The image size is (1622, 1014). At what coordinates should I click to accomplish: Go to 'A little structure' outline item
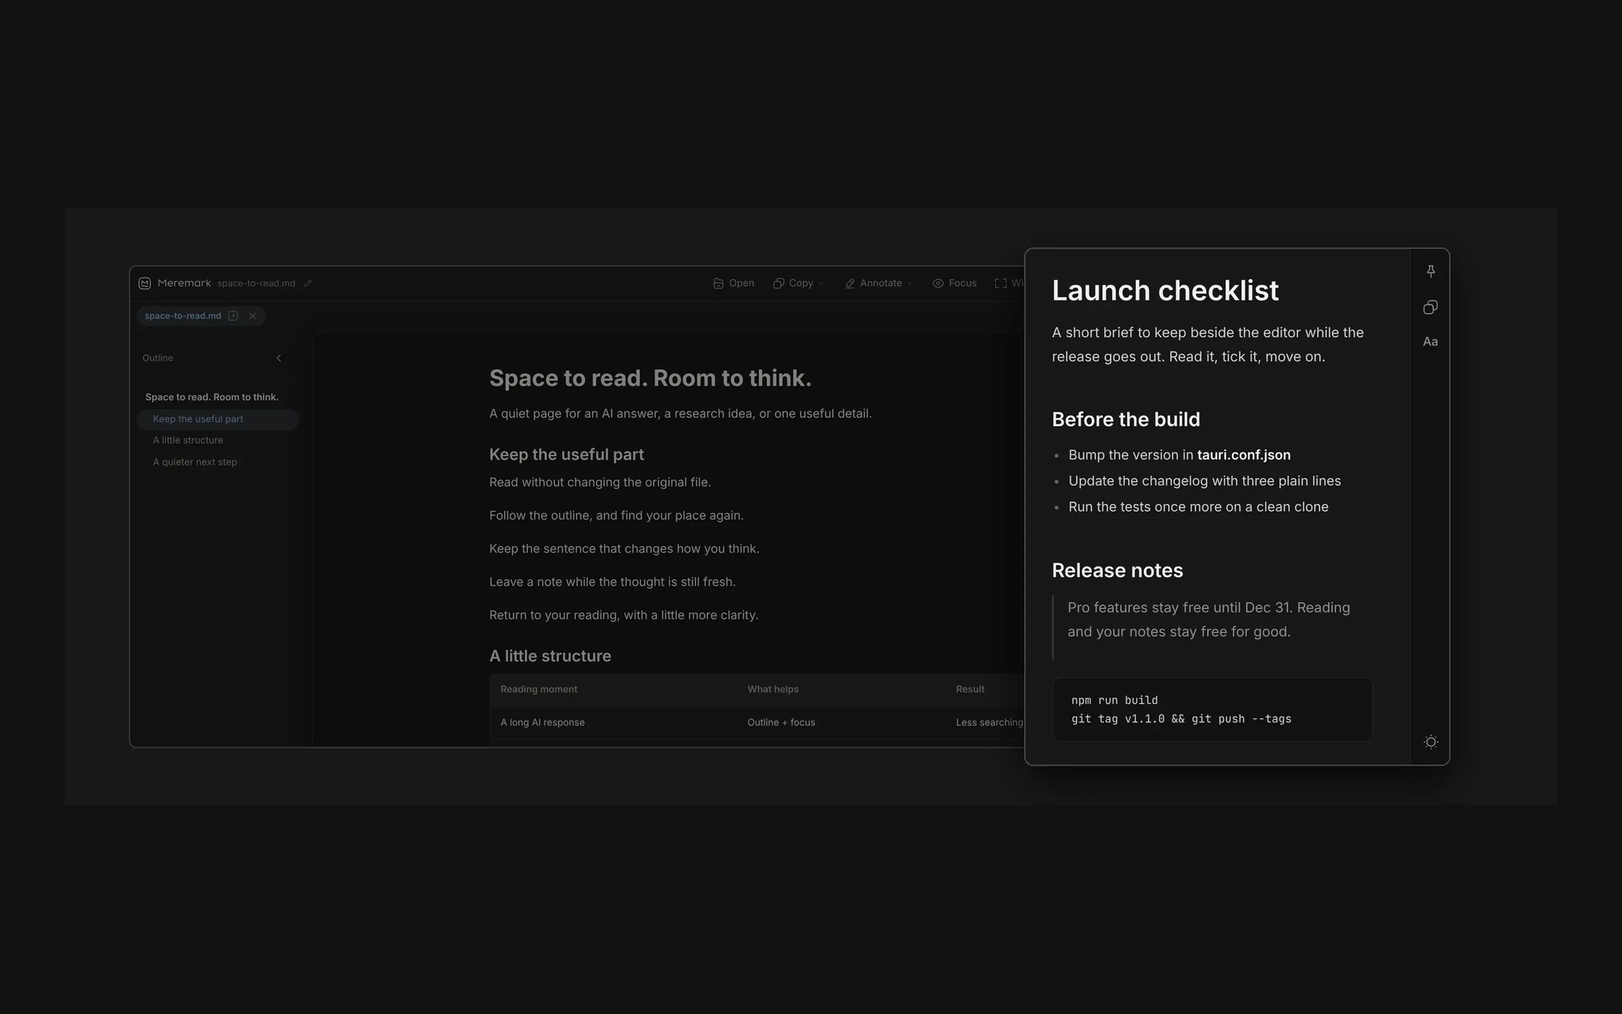point(188,440)
